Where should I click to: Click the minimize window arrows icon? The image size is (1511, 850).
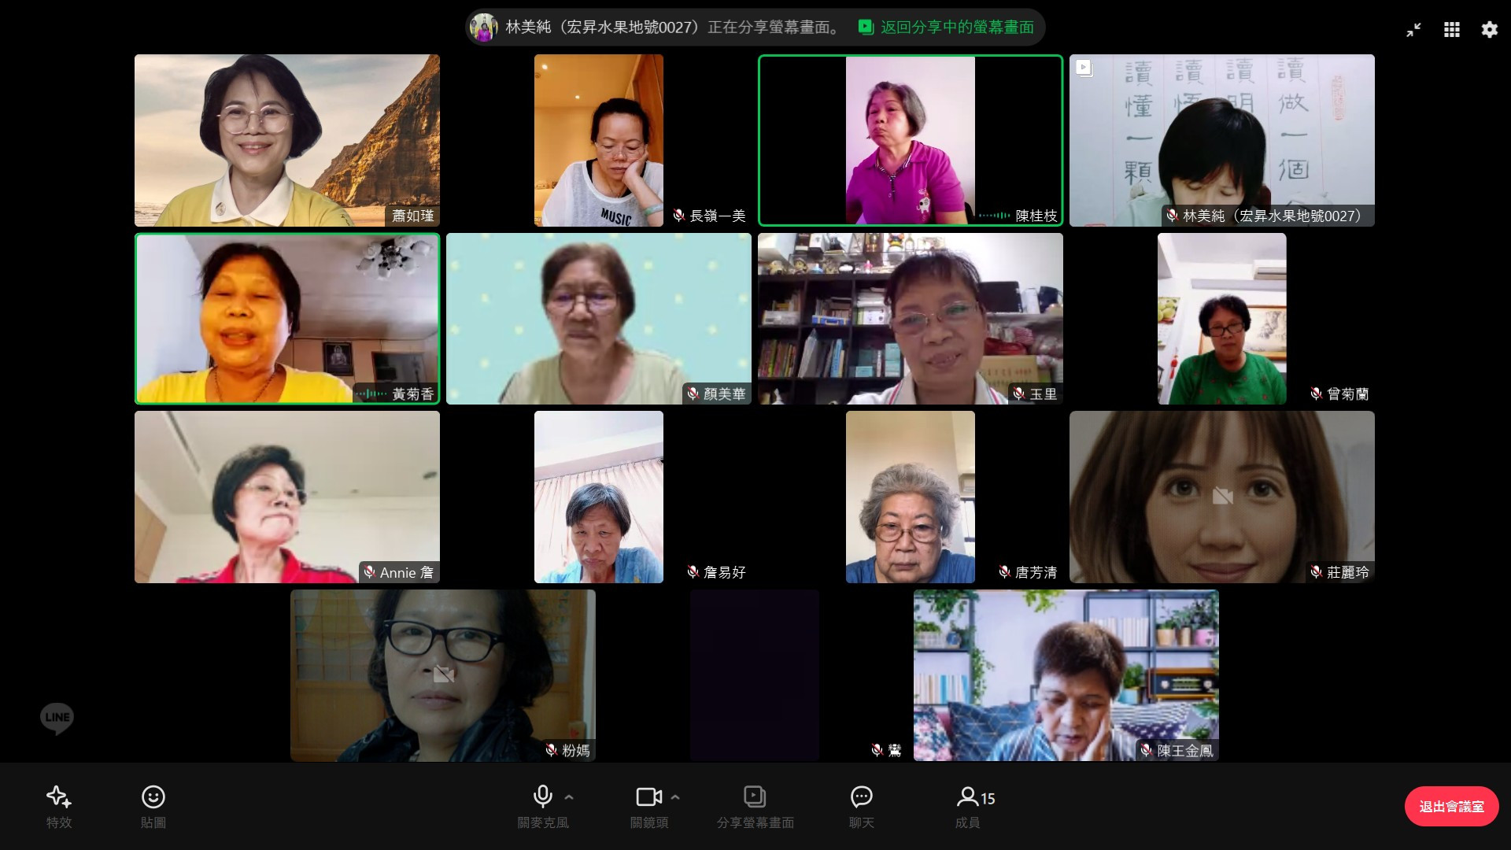click(1413, 30)
